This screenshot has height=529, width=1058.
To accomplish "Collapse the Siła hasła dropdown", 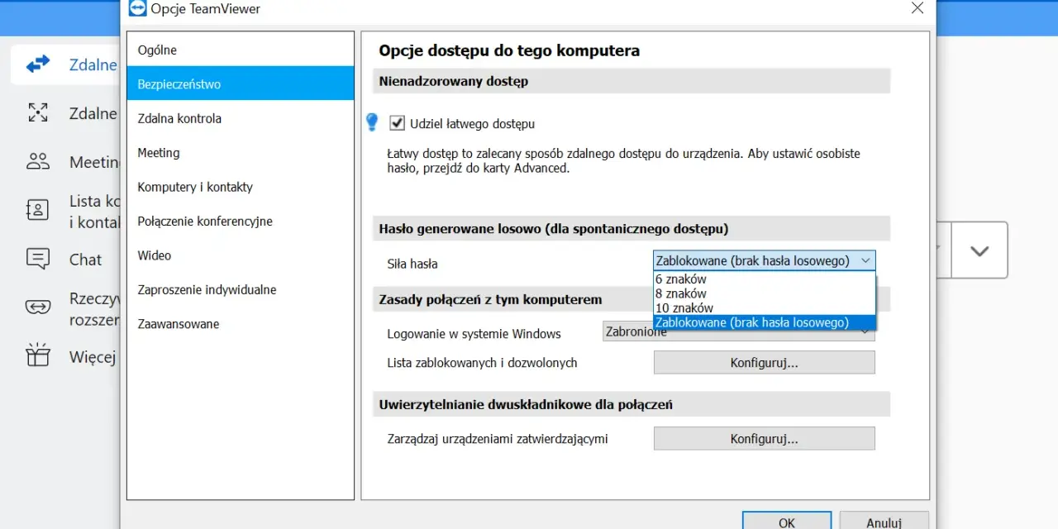I will pyautogui.click(x=764, y=261).
